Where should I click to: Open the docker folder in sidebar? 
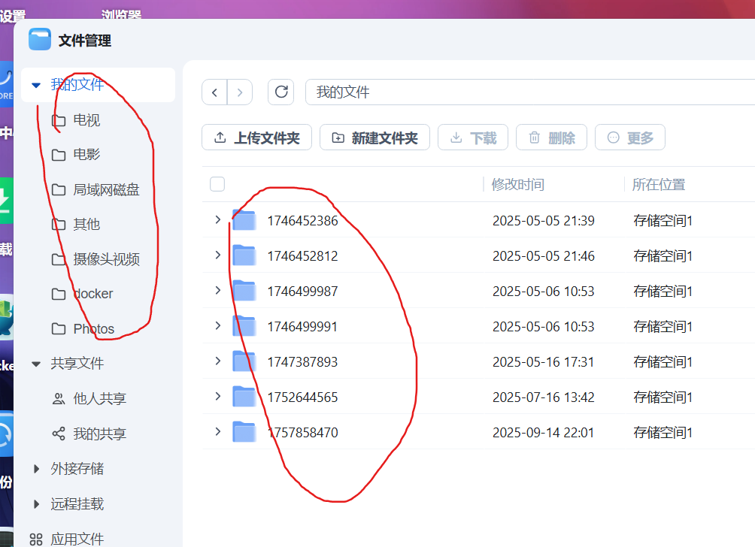(93, 294)
